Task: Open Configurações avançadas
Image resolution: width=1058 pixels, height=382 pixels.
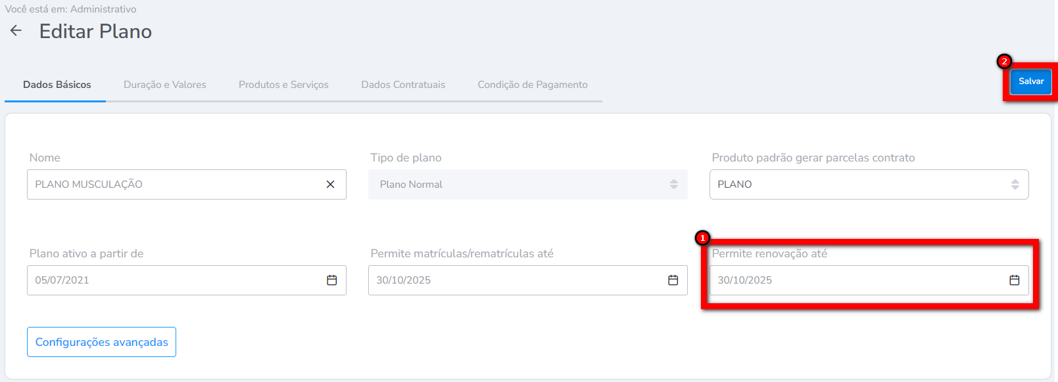Action: (101, 342)
